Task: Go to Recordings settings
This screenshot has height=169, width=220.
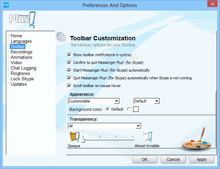Action: coord(21,52)
